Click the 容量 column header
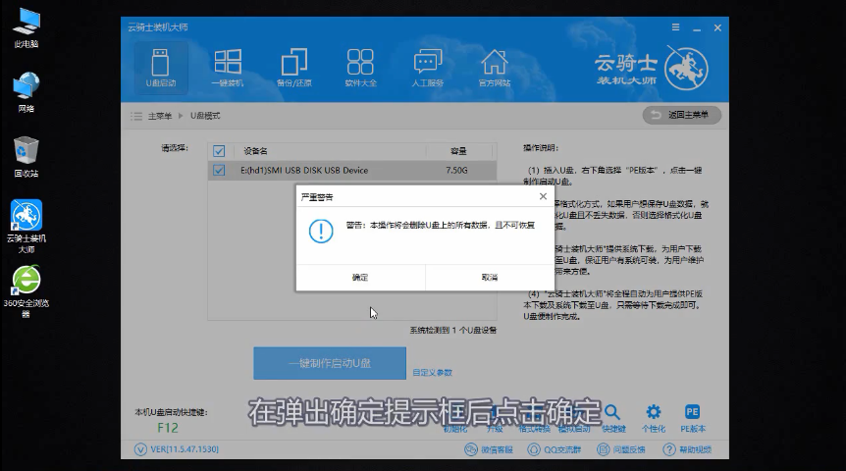846x471 pixels. [458, 151]
